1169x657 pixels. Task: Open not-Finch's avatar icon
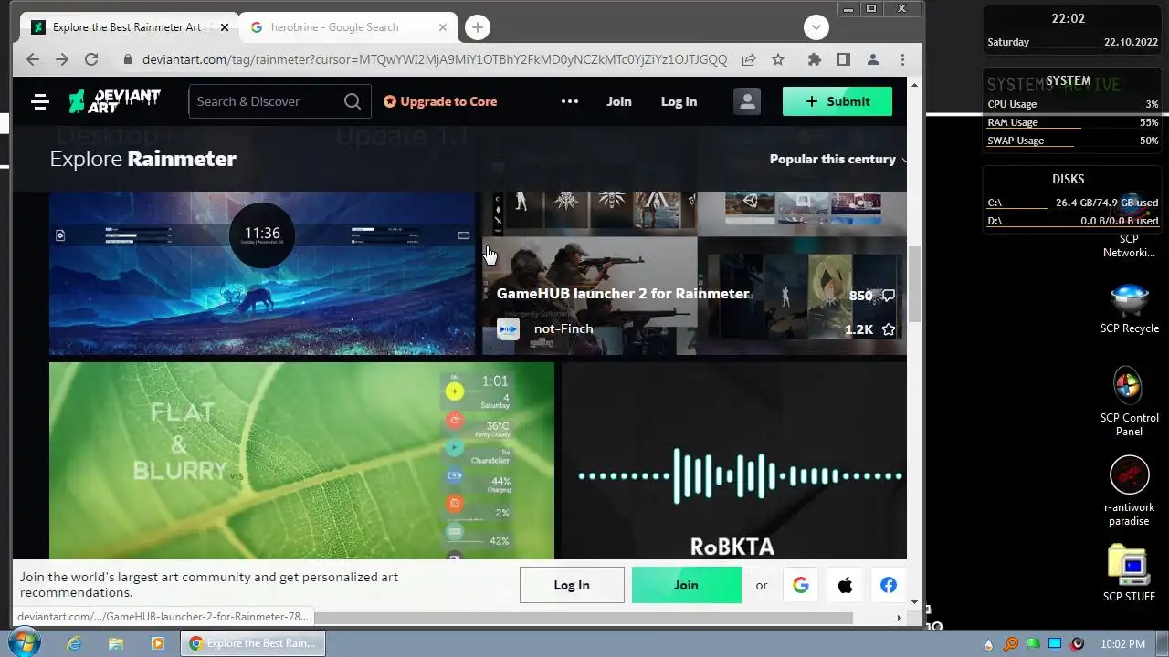508,328
